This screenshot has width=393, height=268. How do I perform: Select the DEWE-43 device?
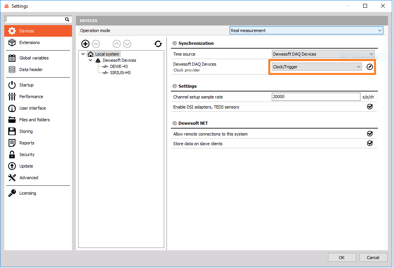coord(119,66)
